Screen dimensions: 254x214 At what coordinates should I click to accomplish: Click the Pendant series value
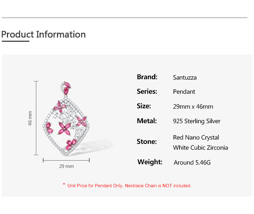pyautogui.click(x=184, y=92)
